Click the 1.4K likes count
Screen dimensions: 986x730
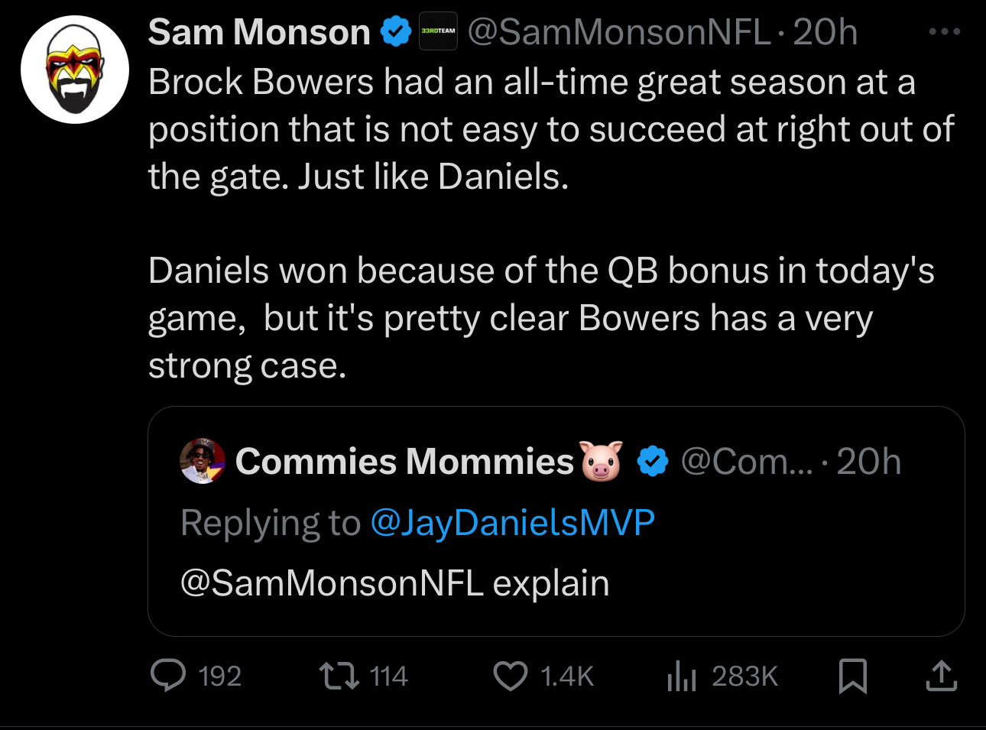point(566,676)
